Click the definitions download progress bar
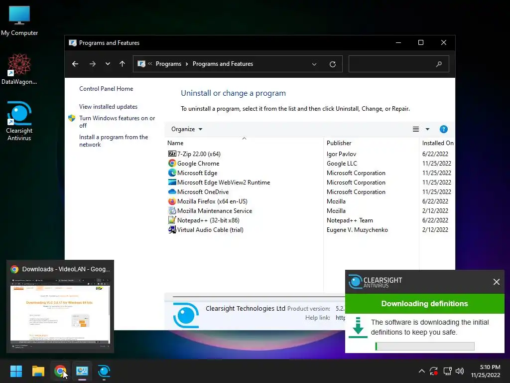 (x=424, y=346)
